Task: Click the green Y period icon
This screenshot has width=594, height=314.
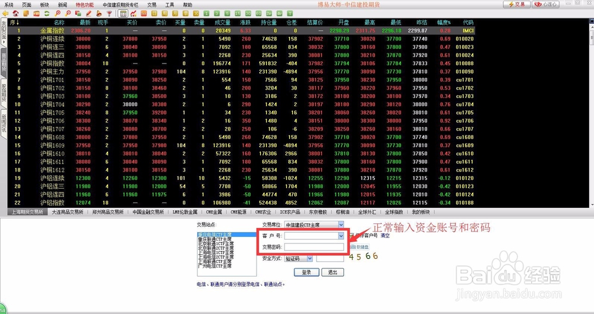Action: [290, 14]
